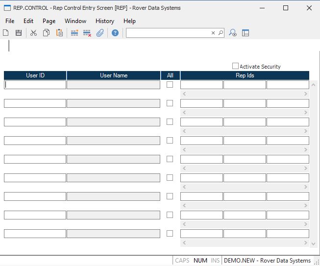This screenshot has height=266, width=320.
Task: Click the Paste clipboard icon
Action: click(x=59, y=33)
